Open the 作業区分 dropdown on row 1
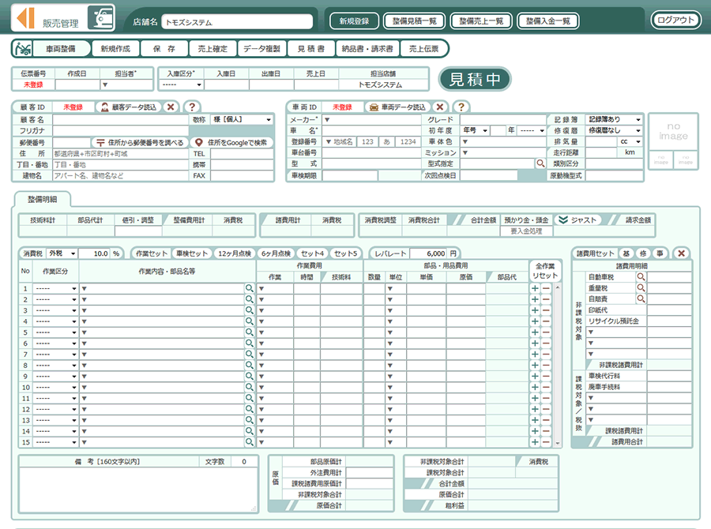The image size is (711, 529). [x=55, y=288]
